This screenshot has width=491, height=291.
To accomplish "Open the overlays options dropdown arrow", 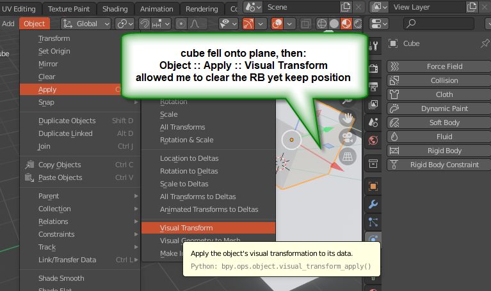I will pos(289,24).
